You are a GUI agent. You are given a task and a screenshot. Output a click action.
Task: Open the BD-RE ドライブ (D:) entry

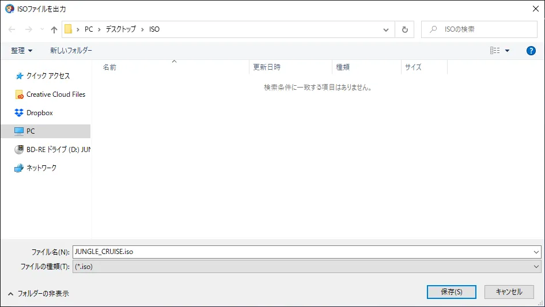[x=58, y=150]
